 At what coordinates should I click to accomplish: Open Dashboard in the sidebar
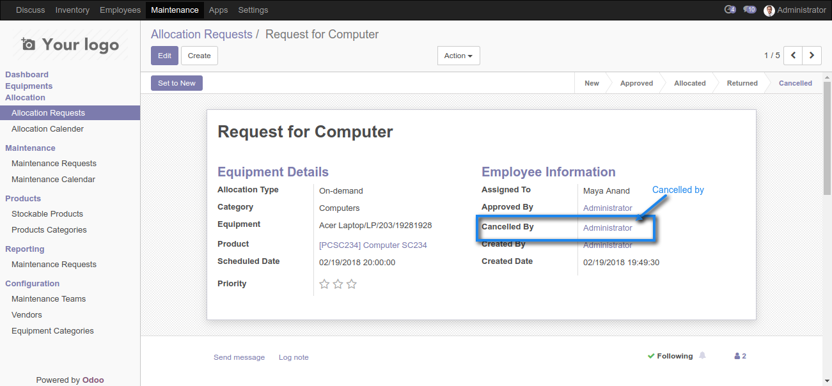[x=27, y=75]
